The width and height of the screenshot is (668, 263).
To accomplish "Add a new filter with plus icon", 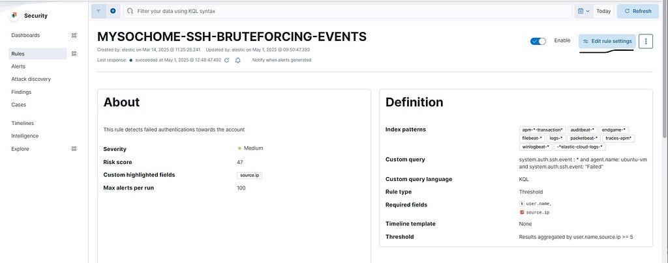I will [x=113, y=11].
